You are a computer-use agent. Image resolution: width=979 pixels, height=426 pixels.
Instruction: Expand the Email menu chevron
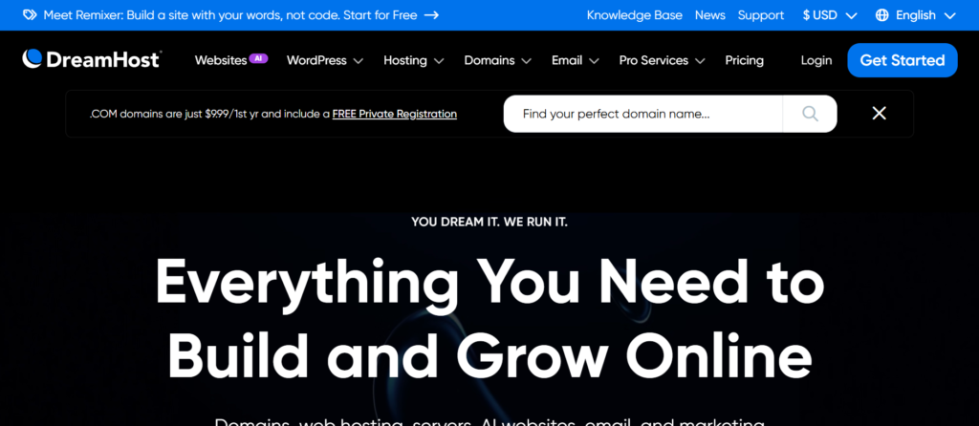point(594,61)
